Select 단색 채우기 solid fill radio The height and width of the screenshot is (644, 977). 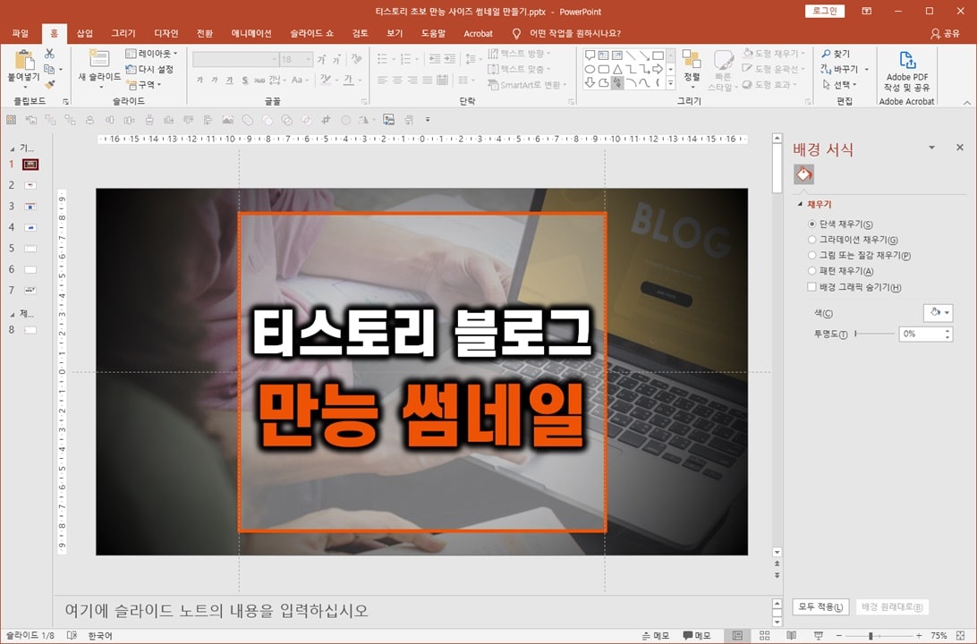click(811, 224)
